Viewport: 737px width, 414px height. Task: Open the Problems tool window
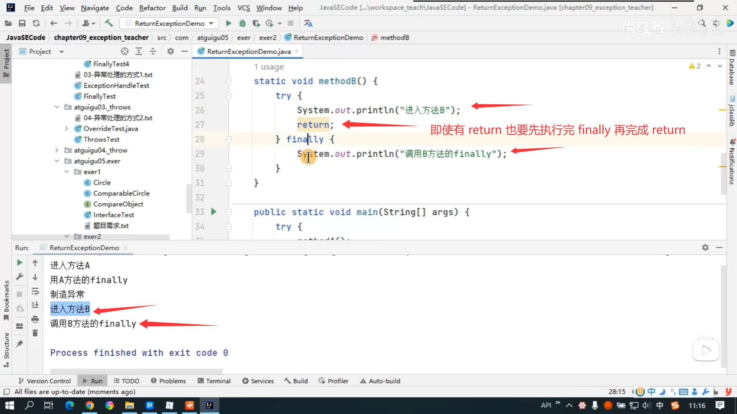coord(168,381)
